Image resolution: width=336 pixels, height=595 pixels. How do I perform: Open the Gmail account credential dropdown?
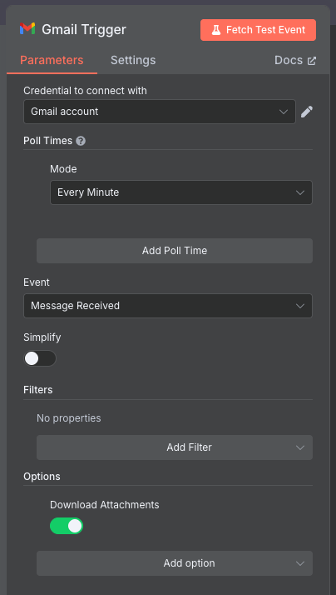[160, 112]
